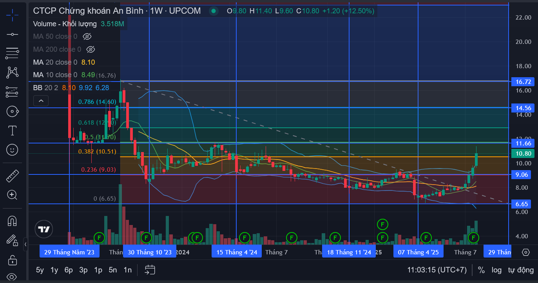The width and height of the screenshot is (538, 283).
Task: Open F event marker above 30 Tháng 10 '23
Action: point(146,238)
